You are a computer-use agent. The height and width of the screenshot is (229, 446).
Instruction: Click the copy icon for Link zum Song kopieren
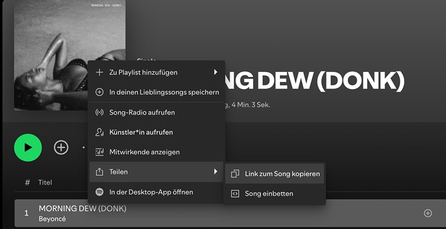pyautogui.click(x=235, y=174)
